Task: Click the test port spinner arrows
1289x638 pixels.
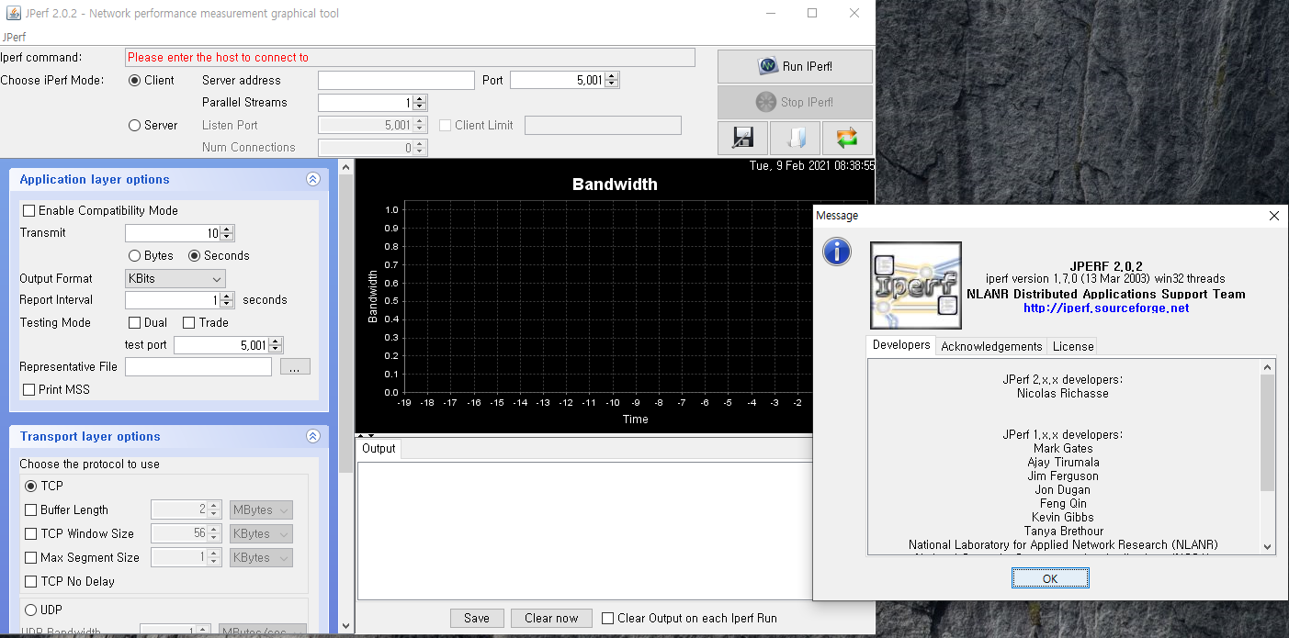Action: (276, 345)
